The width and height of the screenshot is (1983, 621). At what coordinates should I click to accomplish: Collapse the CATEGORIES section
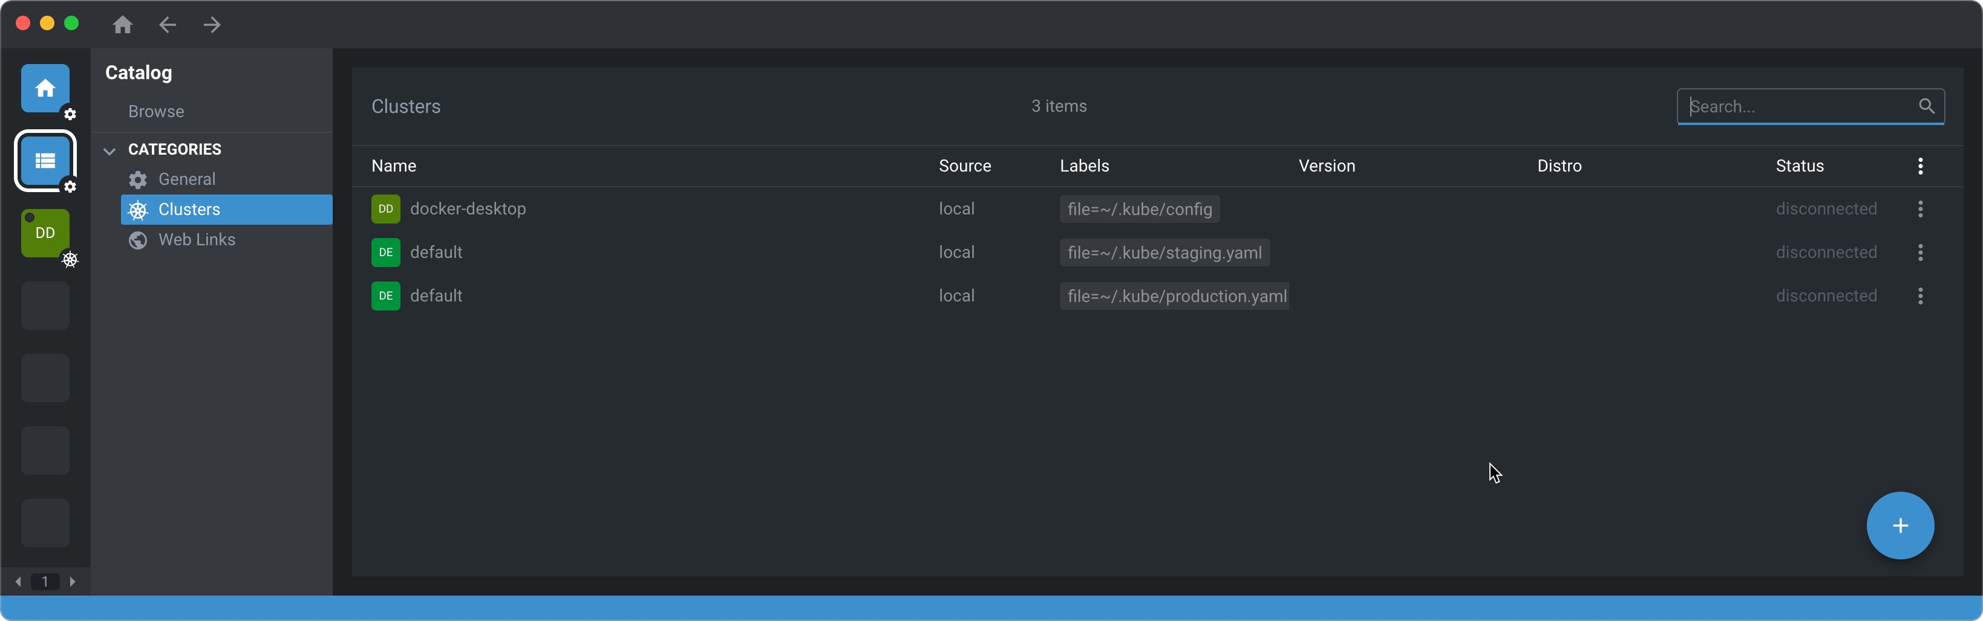pos(109,150)
